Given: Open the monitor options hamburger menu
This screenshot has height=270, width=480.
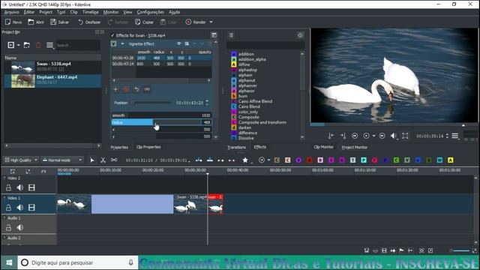Looking at the screenshot, I should (x=455, y=136).
